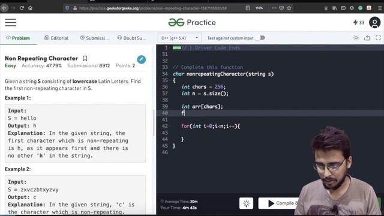Click the 'int arr[chars];' code line
This screenshot has width=384, height=216.
coord(202,107)
